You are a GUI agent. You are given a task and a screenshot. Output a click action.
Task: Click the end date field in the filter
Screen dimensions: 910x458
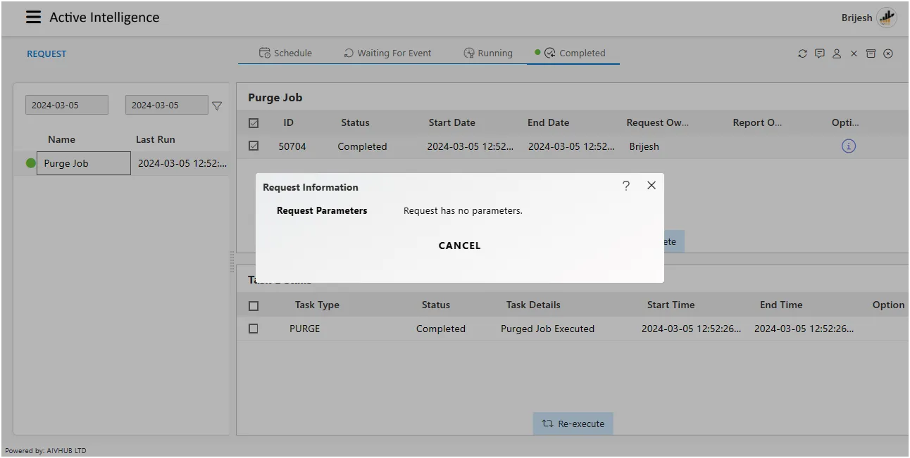coord(167,105)
